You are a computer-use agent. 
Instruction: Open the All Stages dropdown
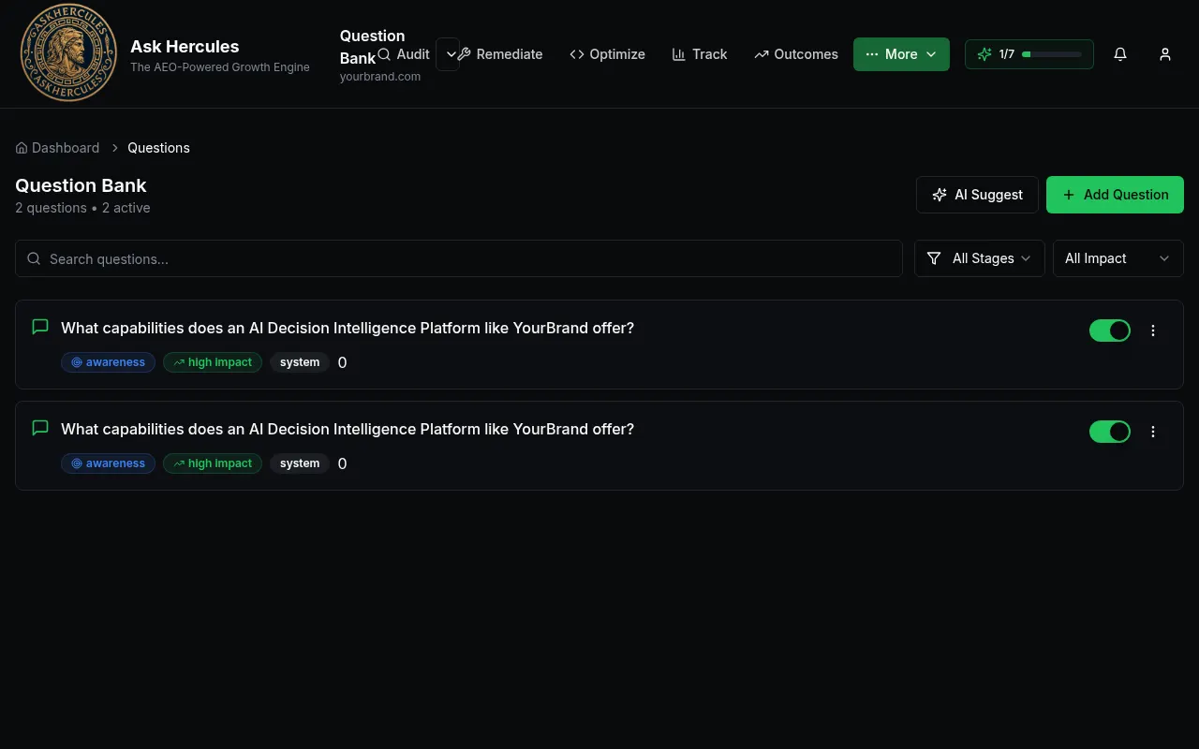point(979,258)
